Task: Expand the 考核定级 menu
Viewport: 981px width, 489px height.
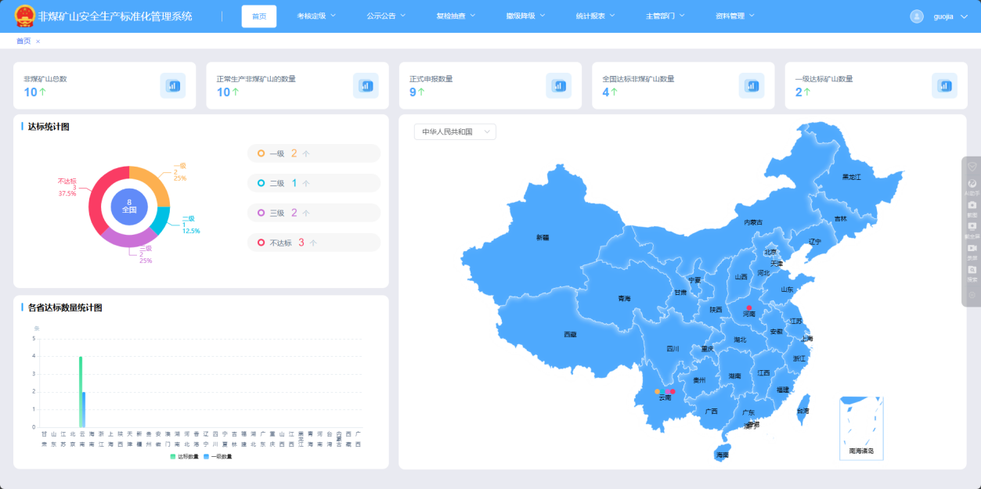Action: [x=316, y=16]
